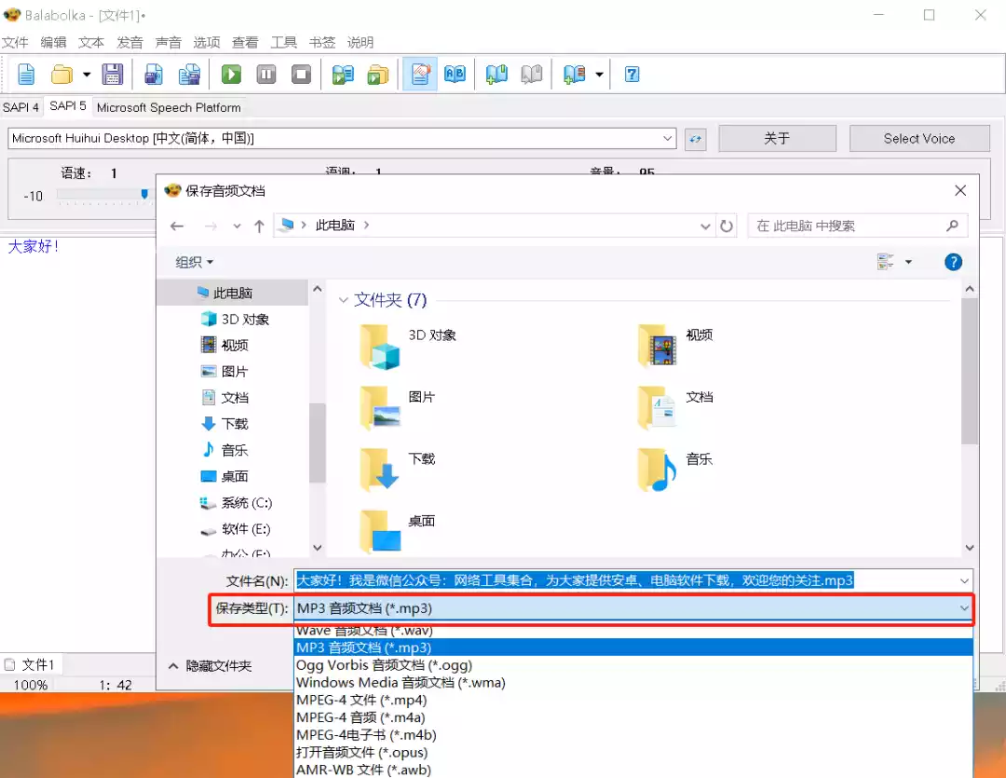Viewport: 1006px width, 778px height.
Task: Open the 组织 organize dropdown
Action: pyautogui.click(x=195, y=262)
